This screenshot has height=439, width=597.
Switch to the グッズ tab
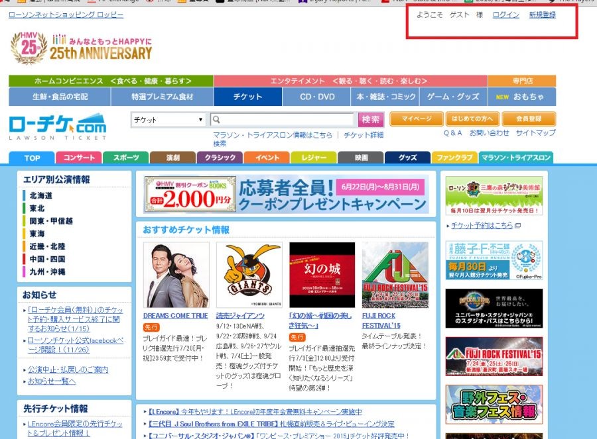click(408, 158)
